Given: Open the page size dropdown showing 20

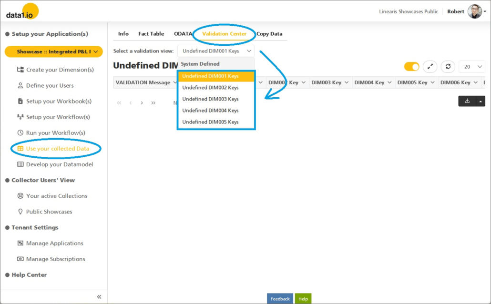Looking at the screenshot, I should pos(473,67).
